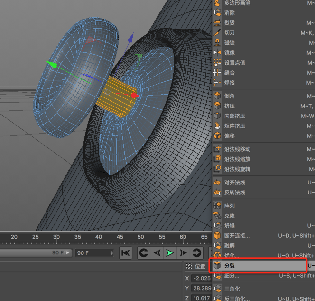315x301 pixels.
Task: Go to next keyframe
Action: (196, 253)
